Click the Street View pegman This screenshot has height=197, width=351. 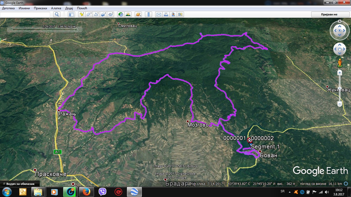pos(340,63)
